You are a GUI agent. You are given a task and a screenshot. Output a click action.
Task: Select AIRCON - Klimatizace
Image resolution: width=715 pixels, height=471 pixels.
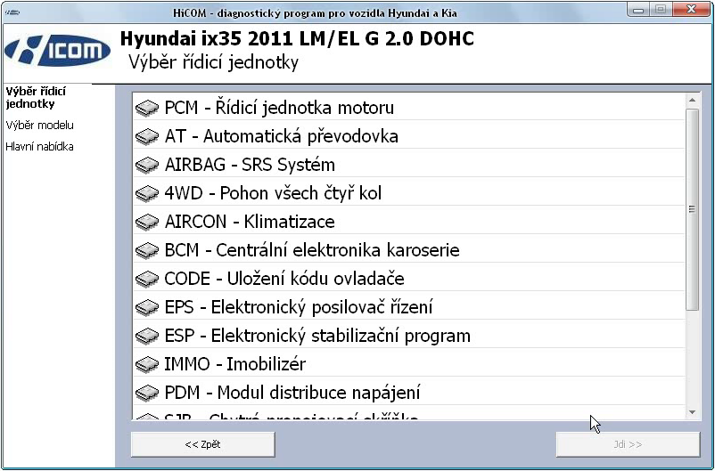tap(409, 222)
